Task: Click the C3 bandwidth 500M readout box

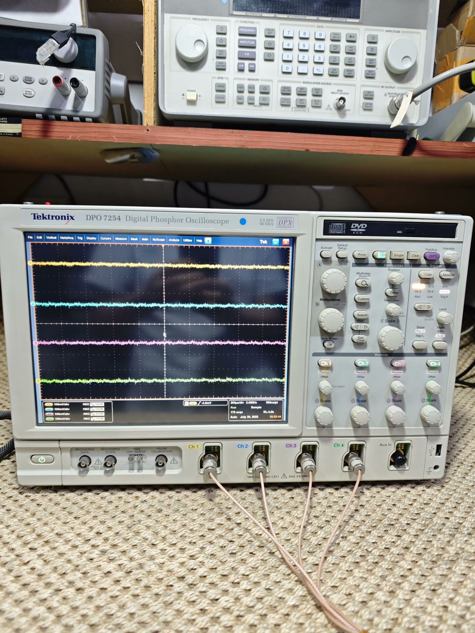Action: pos(98,414)
